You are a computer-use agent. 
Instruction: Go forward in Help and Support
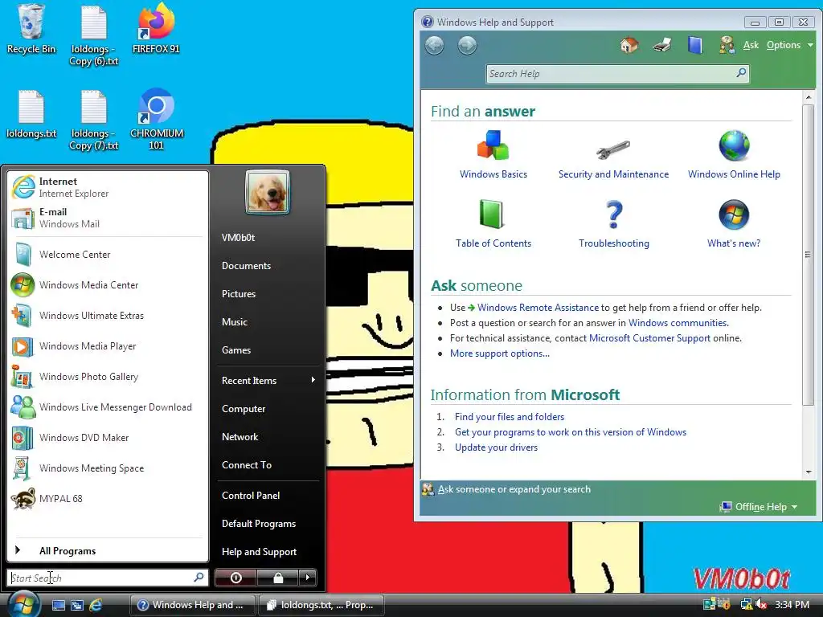click(x=467, y=46)
